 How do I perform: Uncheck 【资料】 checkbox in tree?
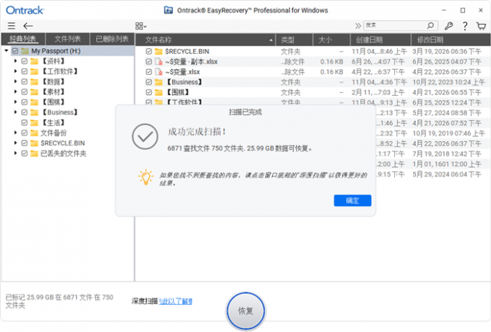click(25, 61)
